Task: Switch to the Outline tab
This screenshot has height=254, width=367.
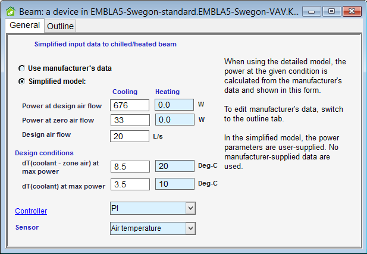Action: click(x=60, y=26)
